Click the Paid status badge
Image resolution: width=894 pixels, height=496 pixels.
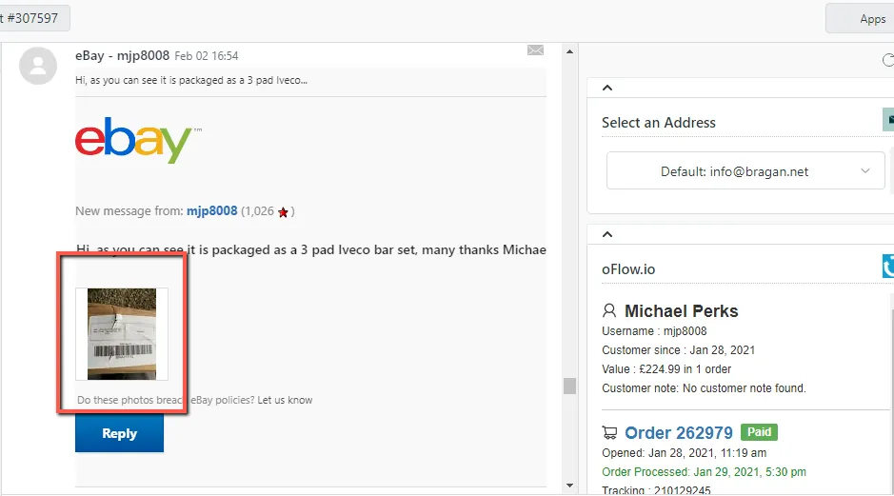759,432
